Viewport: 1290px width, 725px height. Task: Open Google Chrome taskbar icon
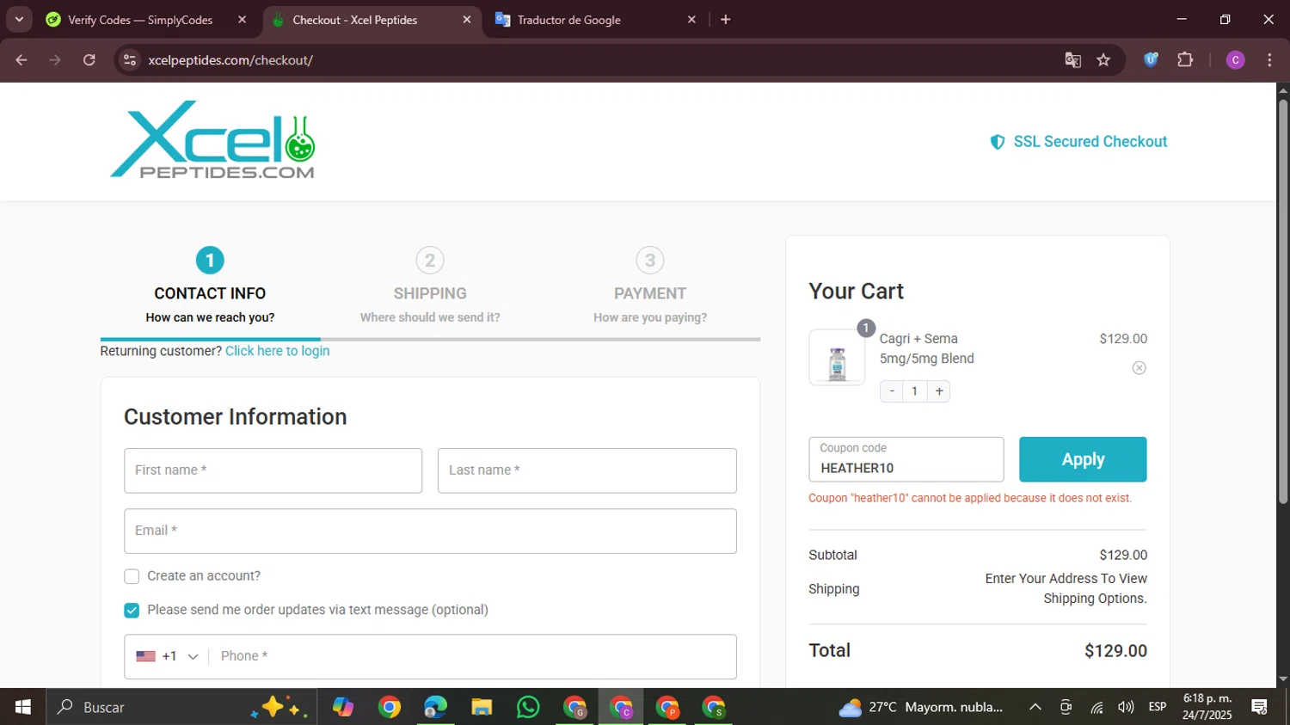pyautogui.click(x=390, y=707)
